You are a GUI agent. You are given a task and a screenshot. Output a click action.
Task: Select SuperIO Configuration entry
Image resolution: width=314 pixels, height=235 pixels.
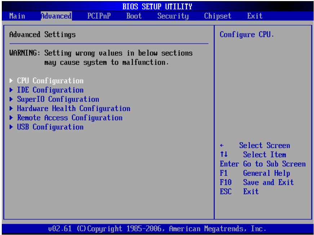(x=58, y=99)
